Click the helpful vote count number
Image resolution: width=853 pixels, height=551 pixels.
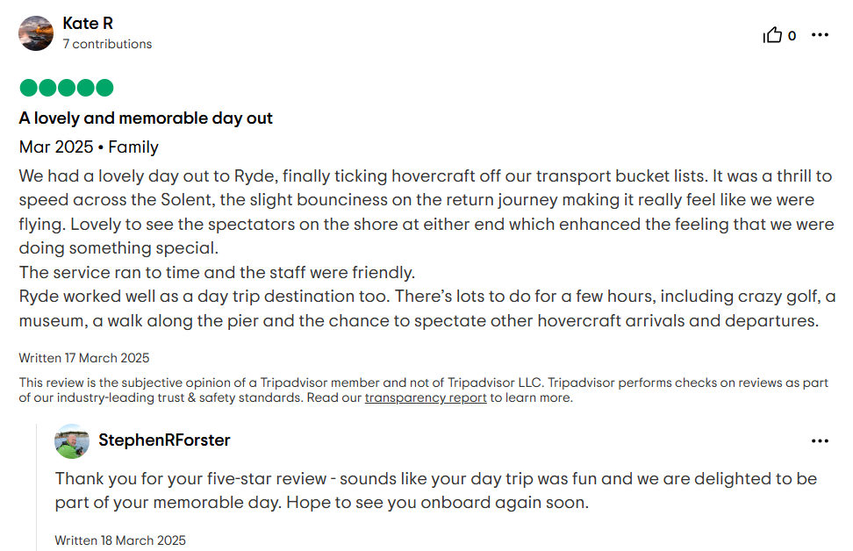(792, 36)
